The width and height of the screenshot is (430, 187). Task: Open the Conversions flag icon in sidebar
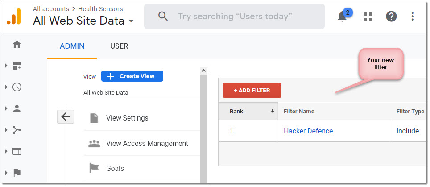pyautogui.click(x=17, y=173)
